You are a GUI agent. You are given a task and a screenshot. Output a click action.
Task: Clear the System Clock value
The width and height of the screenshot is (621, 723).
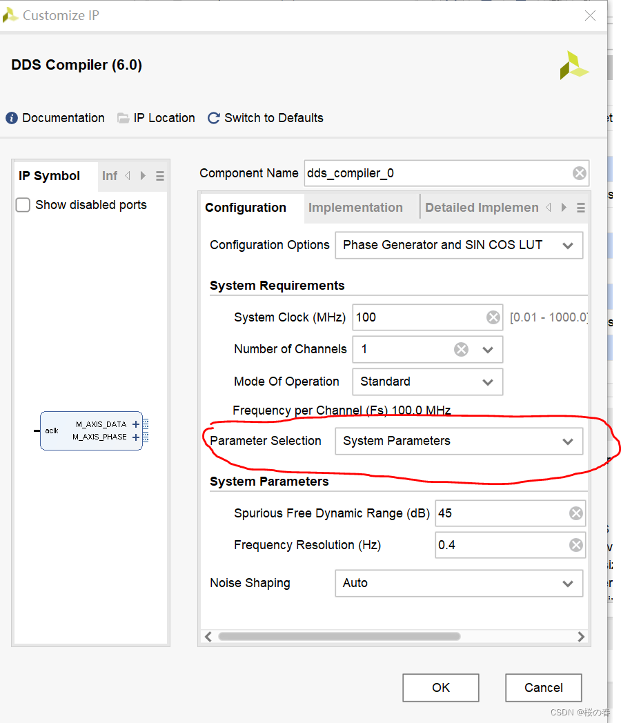point(493,317)
